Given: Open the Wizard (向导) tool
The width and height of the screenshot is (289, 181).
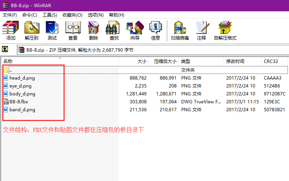Looking at the screenshot, I should click(x=135, y=30).
